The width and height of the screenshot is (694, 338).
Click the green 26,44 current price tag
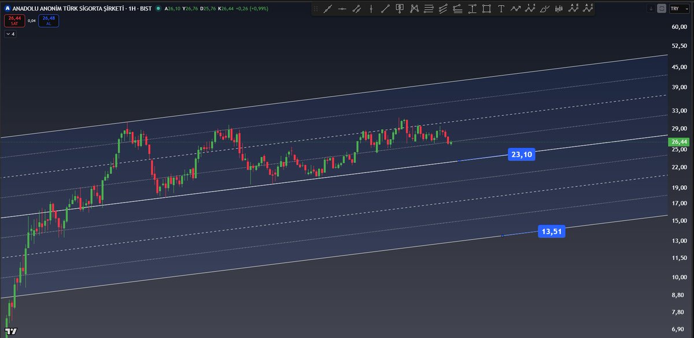(678, 142)
